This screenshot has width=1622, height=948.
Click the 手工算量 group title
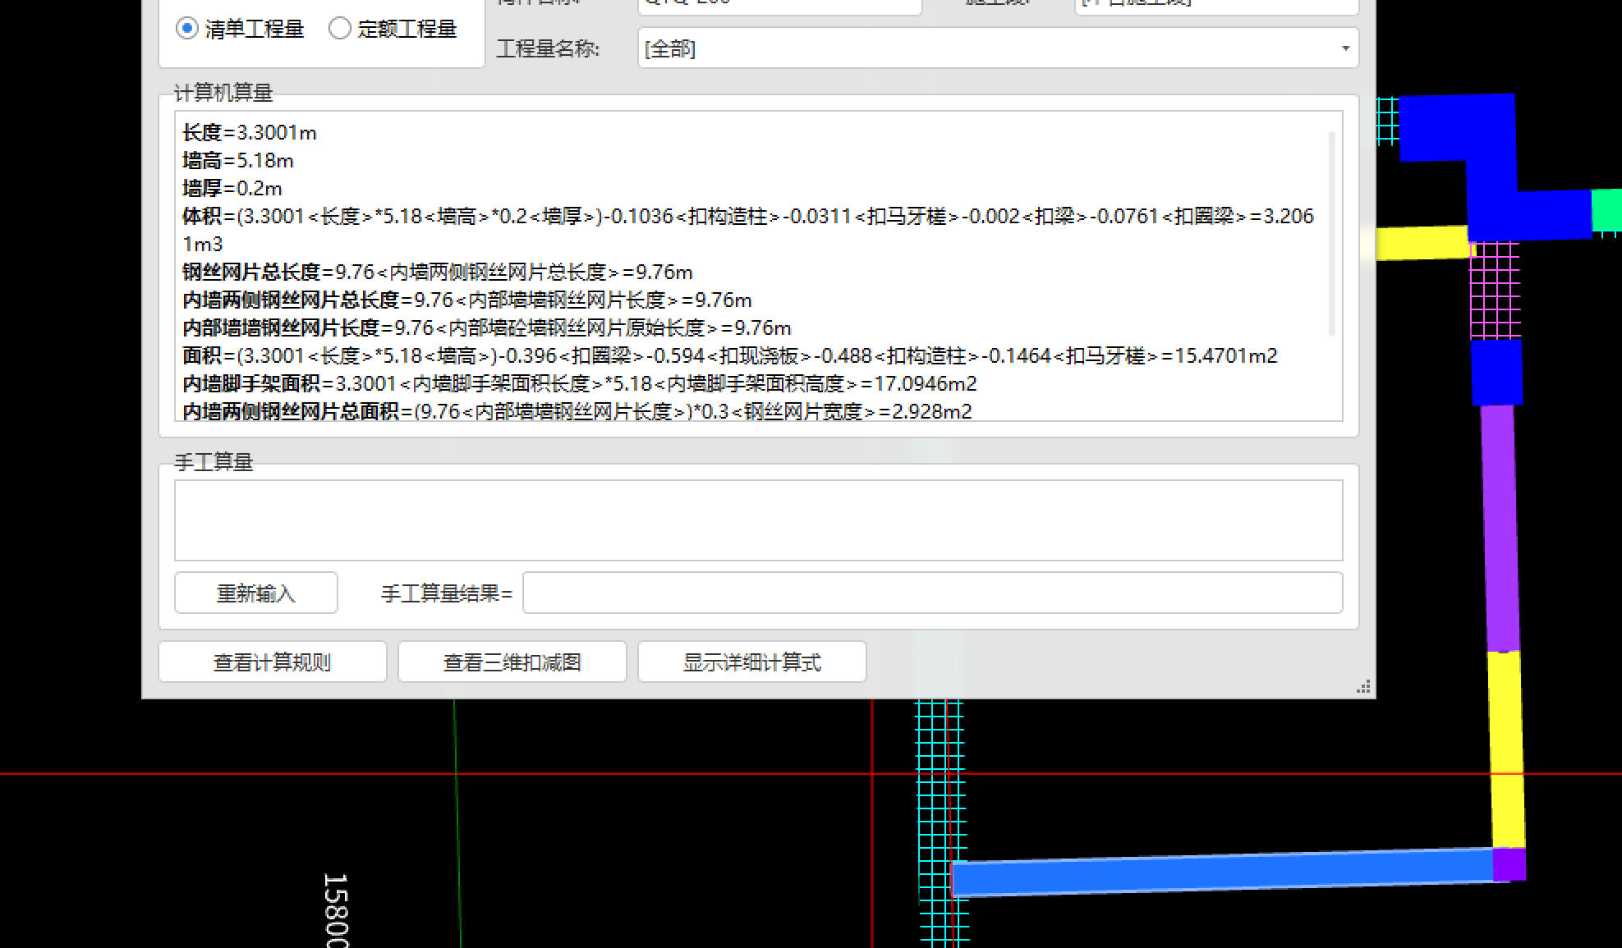(x=214, y=462)
